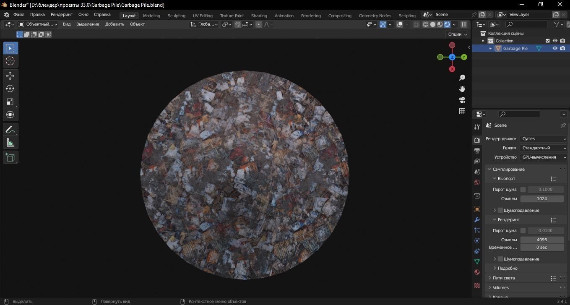Click the pan hand viewport icon
The width and height of the screenshot is (570, 305).
pos(462,89)
